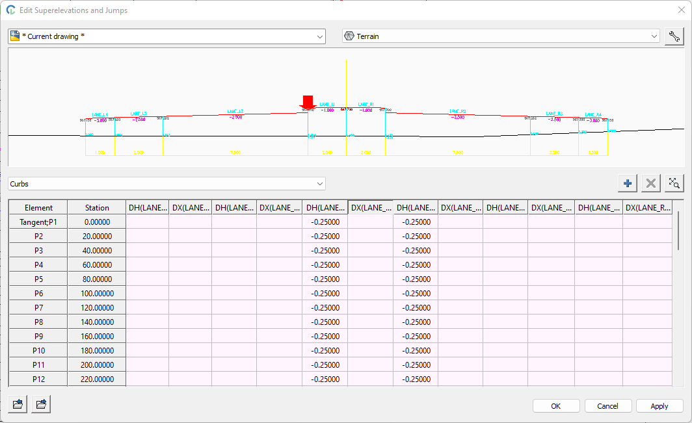Click the blue plus add row icon
This screenshot has width=692, height=423.
pos(627,184)
